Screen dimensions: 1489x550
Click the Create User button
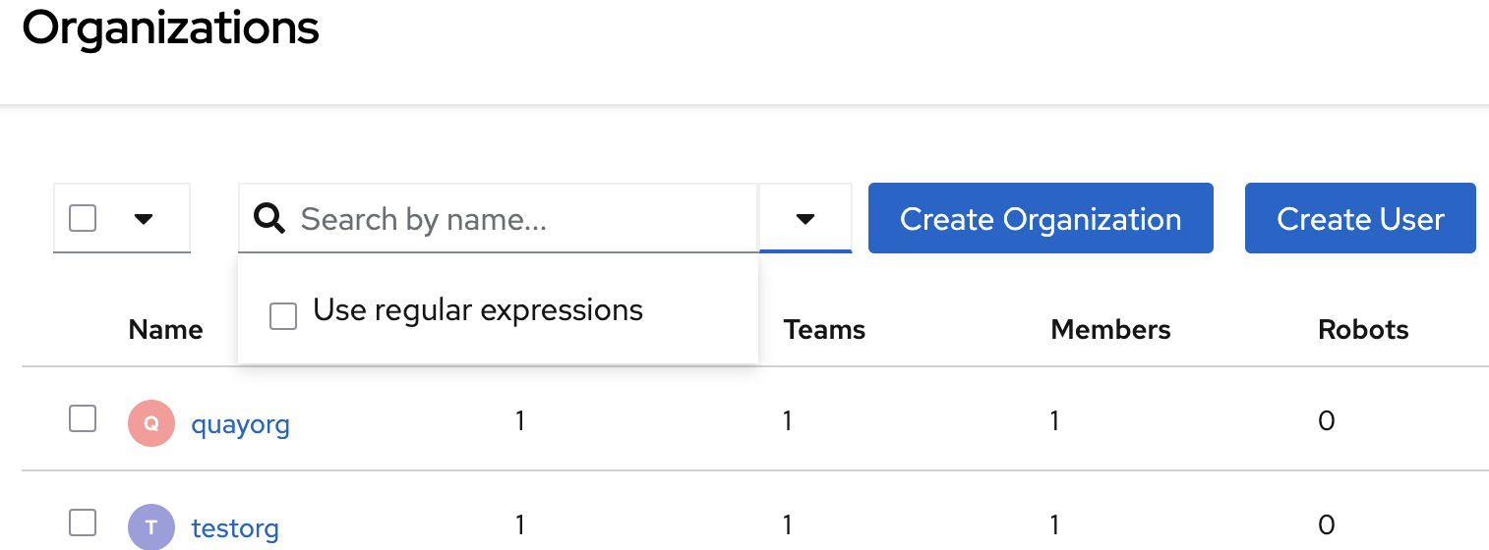click(1360, 218)
